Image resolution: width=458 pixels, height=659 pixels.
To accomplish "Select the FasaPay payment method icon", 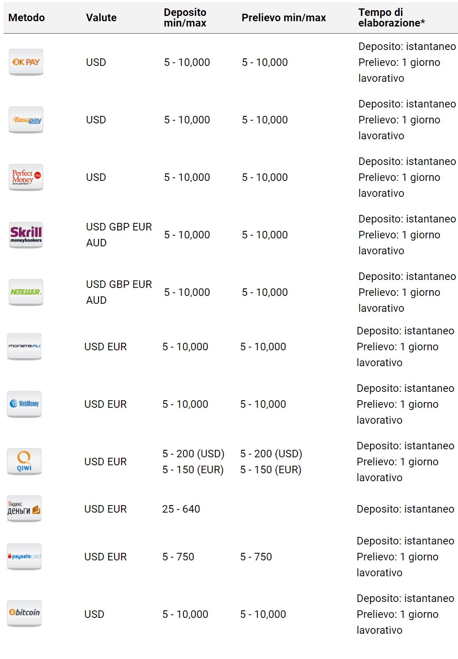I will pyautogui.click(x=26, y=120).
